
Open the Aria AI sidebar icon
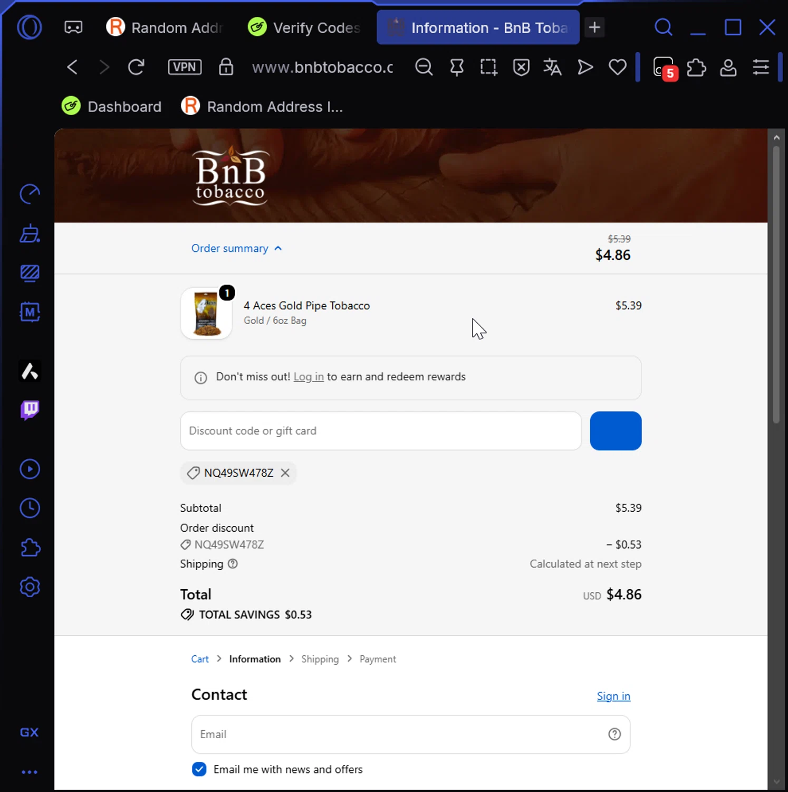[x=30, y=371]
